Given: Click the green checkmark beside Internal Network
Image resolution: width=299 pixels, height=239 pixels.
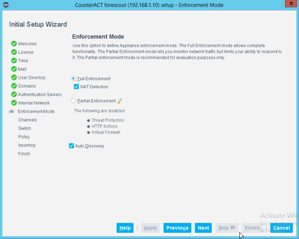Looking at the screenshot, I should pyautogui.click(x=14, y=103).
